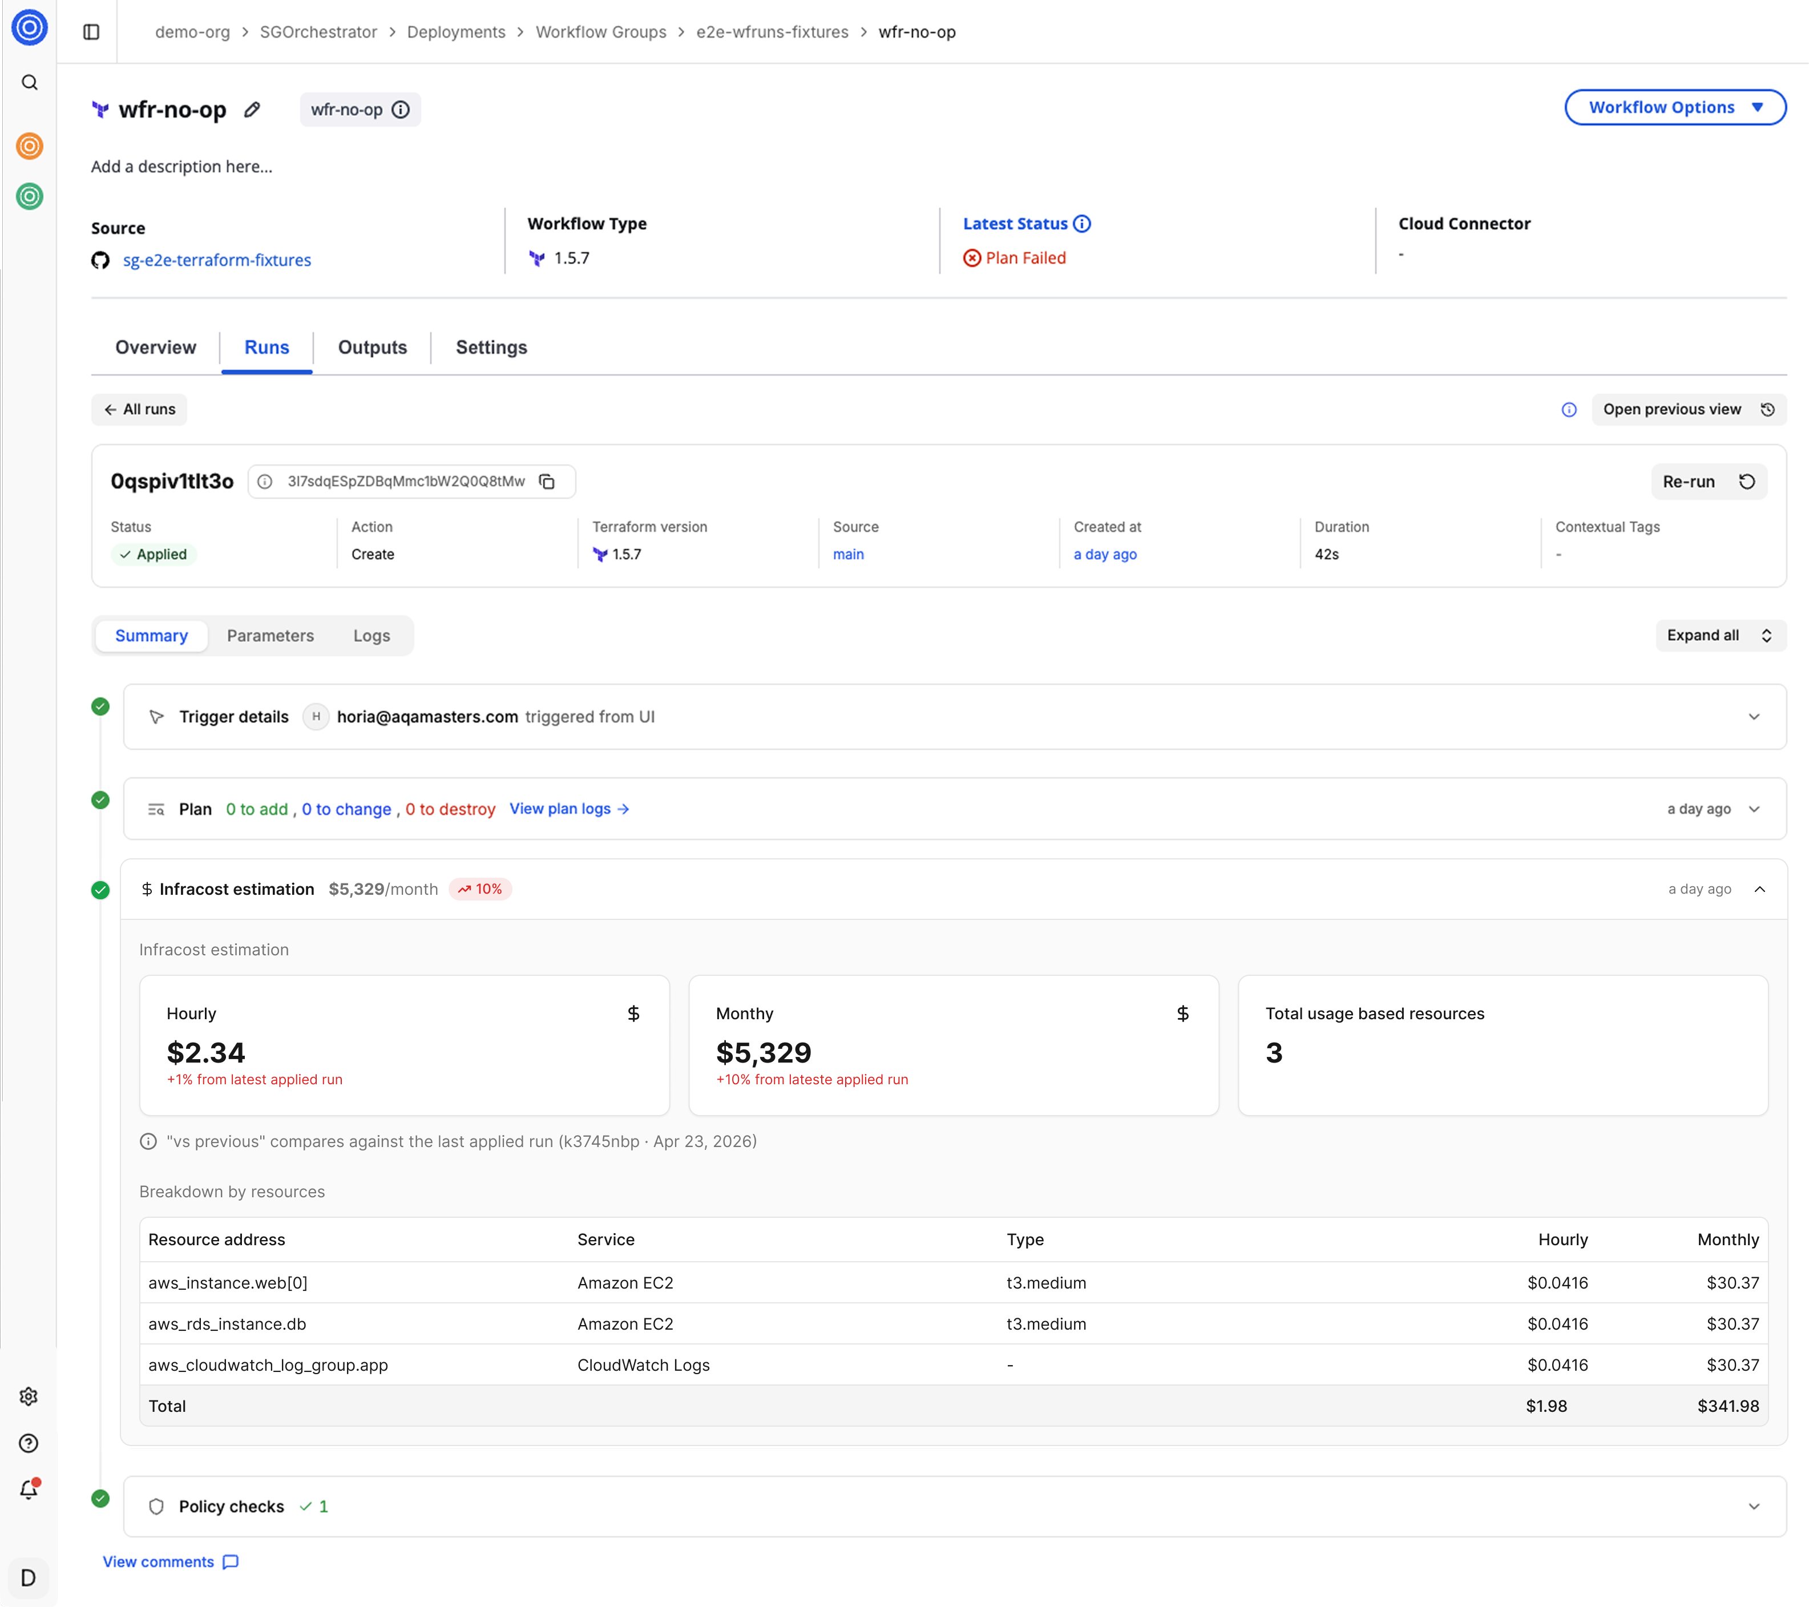Open settings gear in left sidebar
Image resolution: width=1809 pixels, height=1607 pixels.
tap(29, 1396)
